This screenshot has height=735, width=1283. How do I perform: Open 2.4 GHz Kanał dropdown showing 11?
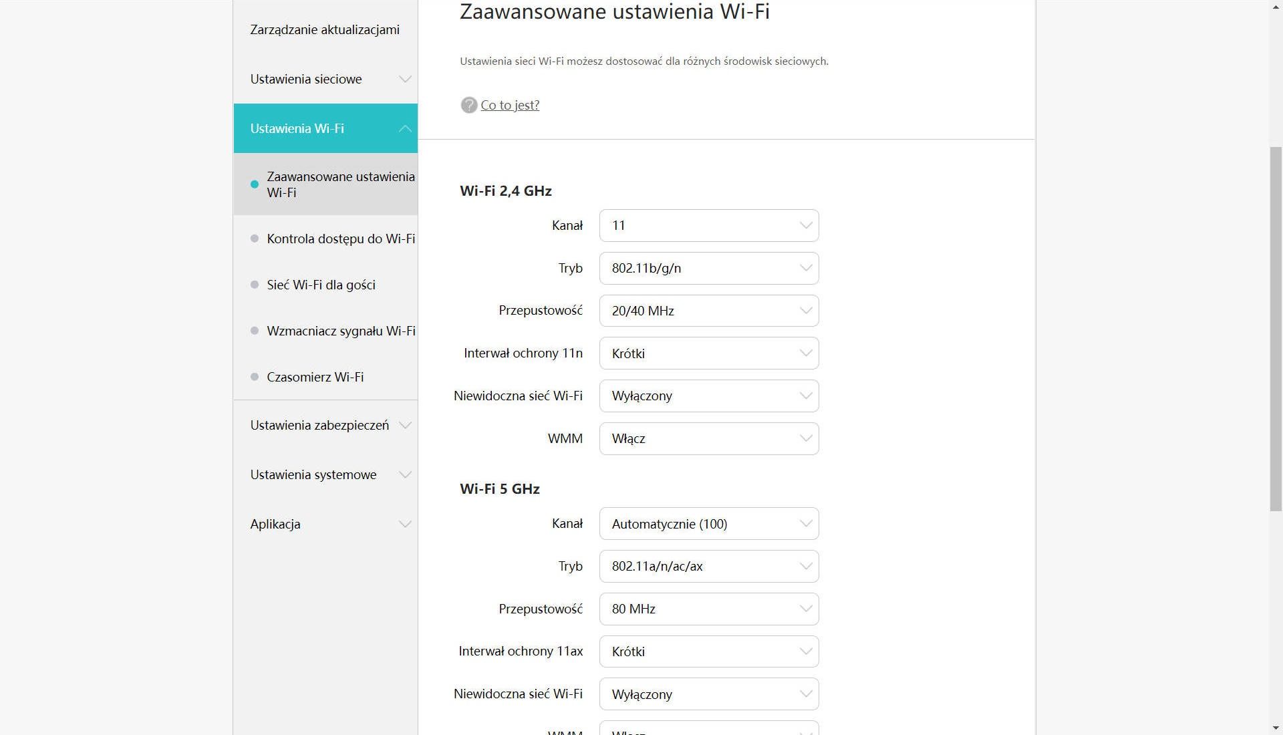709,226
